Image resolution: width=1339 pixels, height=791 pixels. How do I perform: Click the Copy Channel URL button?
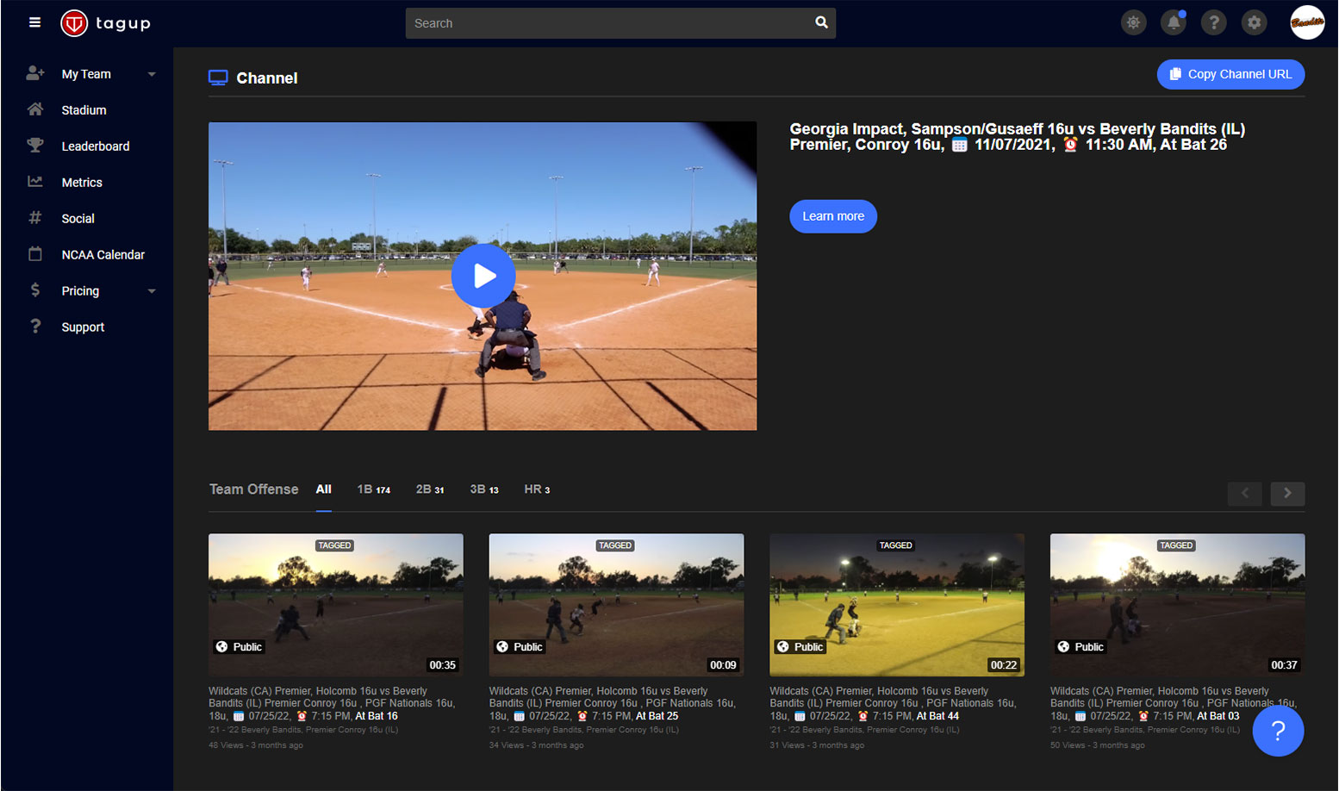click(1230, 74)
